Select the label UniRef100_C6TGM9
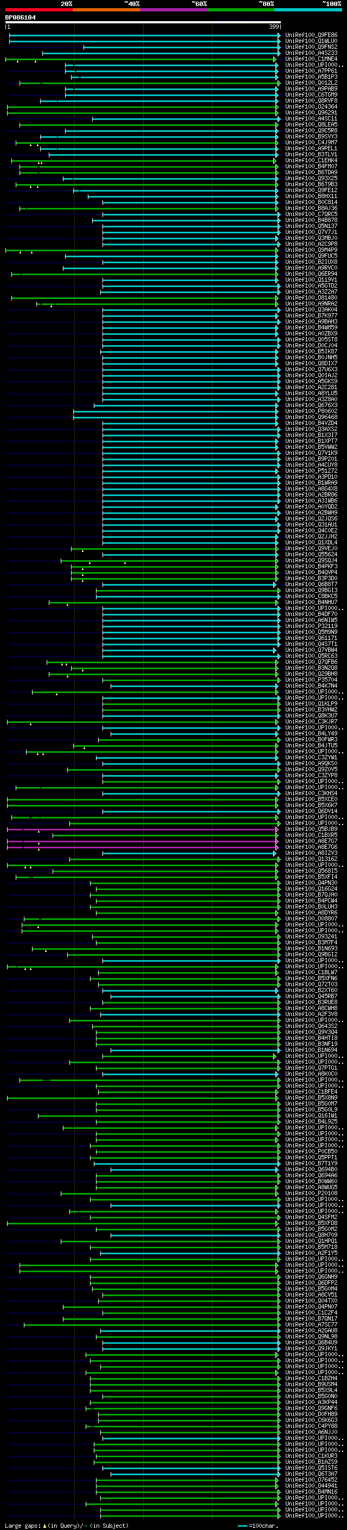This screenshot has height=1530, width=347. pos(311,94)
